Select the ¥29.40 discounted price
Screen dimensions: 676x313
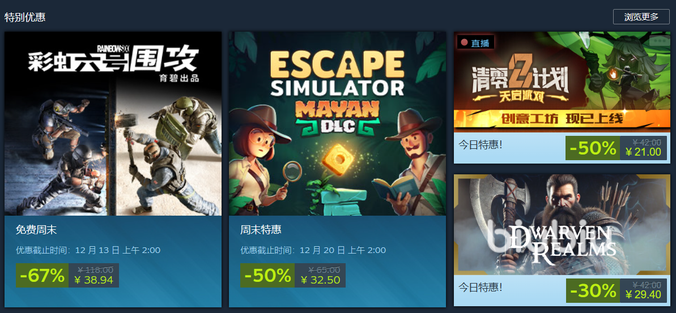click(x=643, y=294)
